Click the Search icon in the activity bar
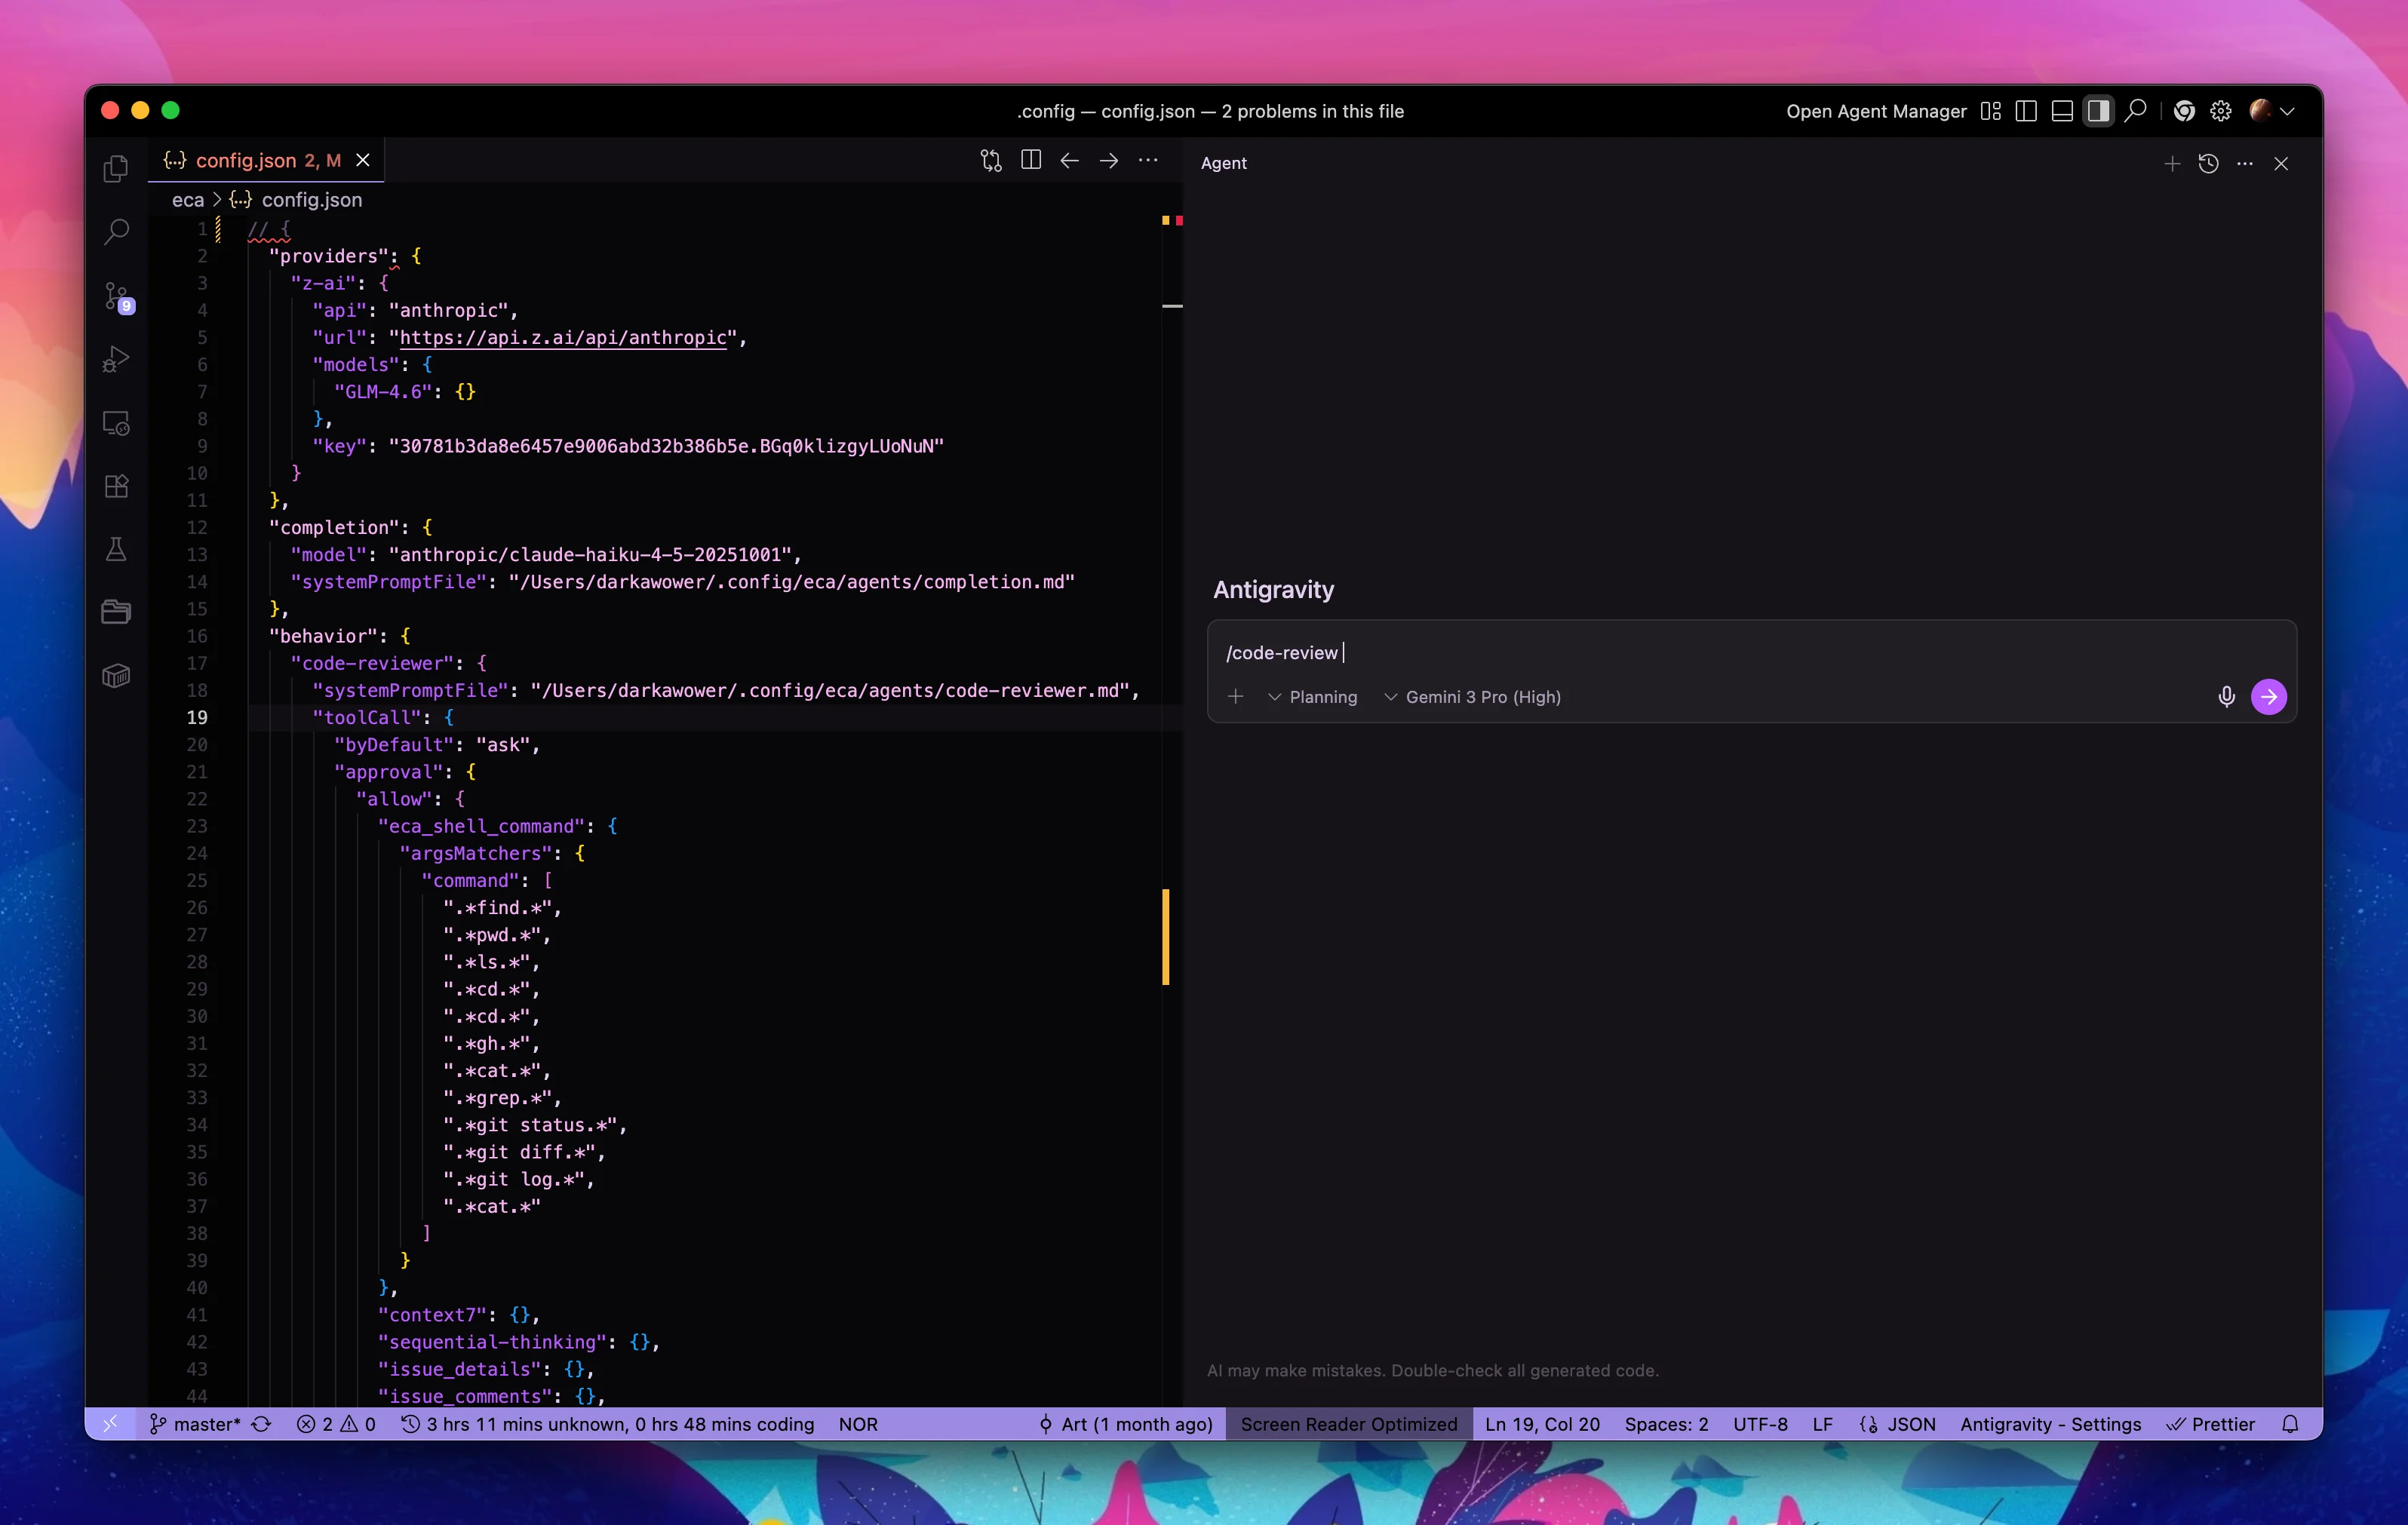Viewport: 2408px width, 1525px height. coord(116,231)
